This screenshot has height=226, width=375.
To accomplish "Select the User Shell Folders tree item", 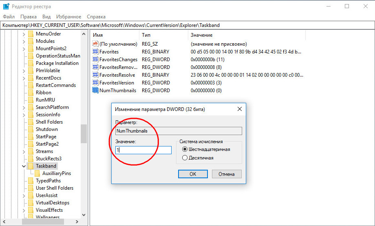I will point(55,188).
